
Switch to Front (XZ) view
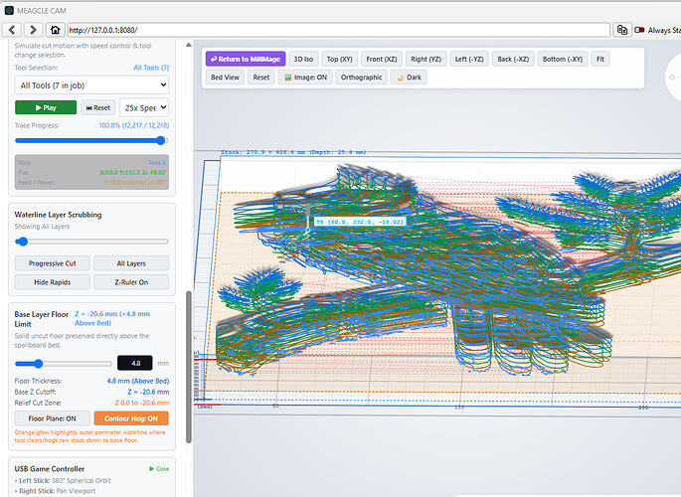coord(382,59)
